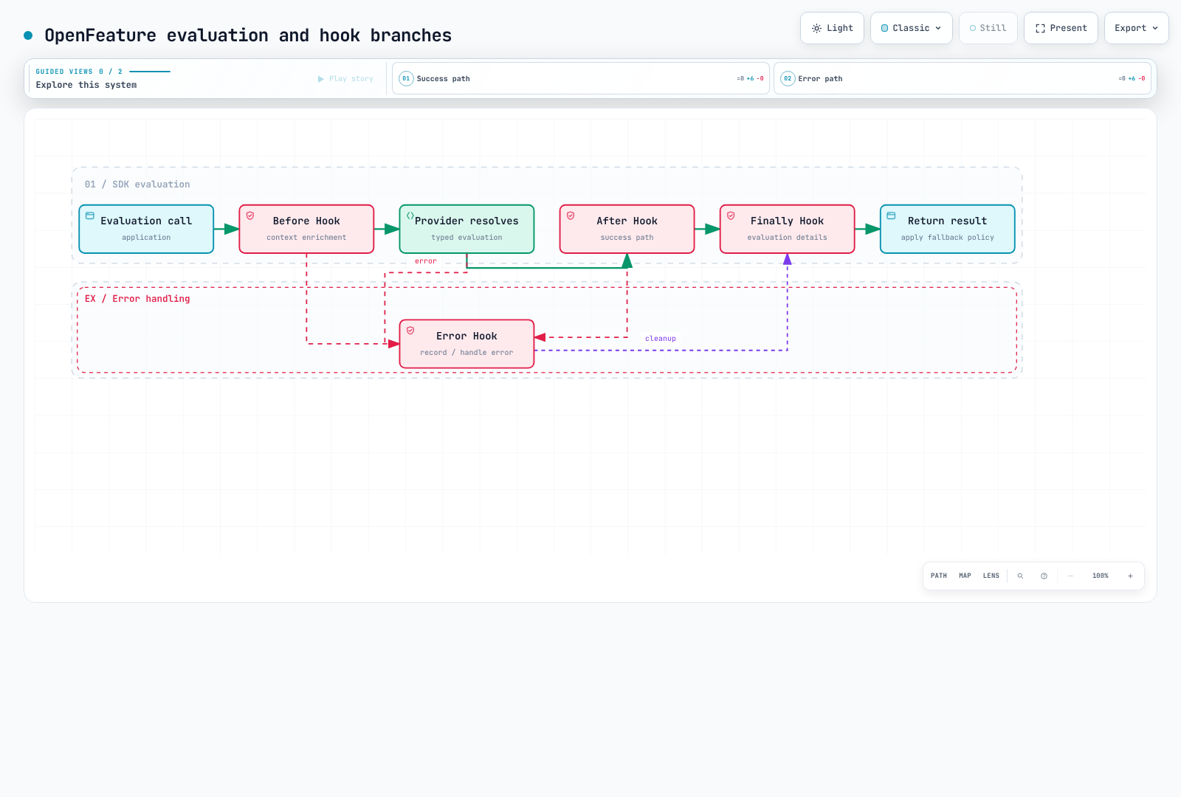The image size is (1181, 797).
Task: Select the Success path guided view
Action: tap(580, 78)
